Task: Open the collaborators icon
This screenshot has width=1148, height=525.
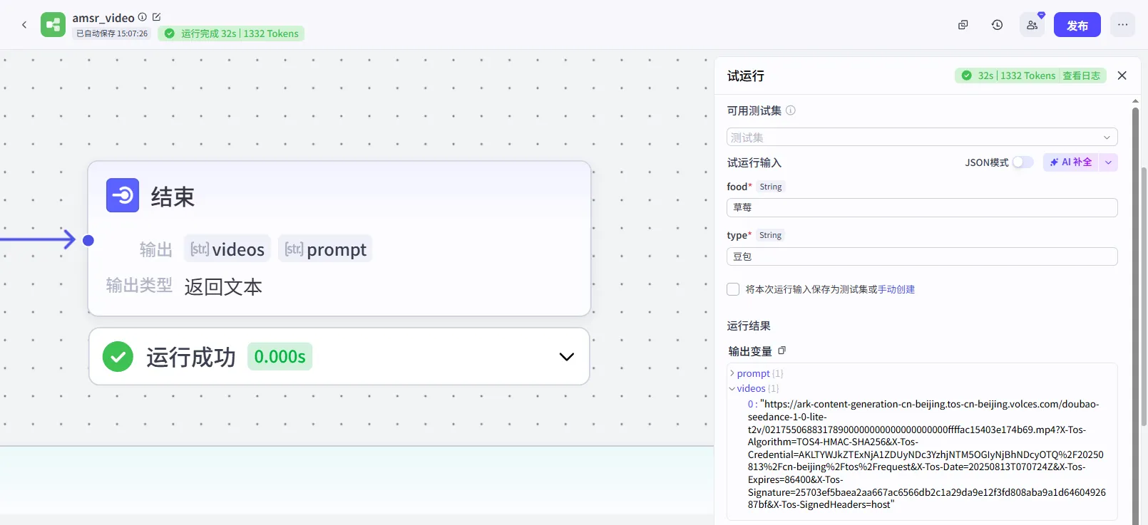Action: click(x=1032, y=25)
